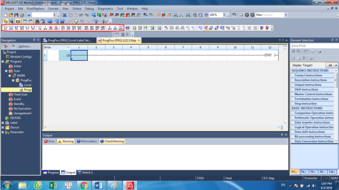Click the Zoom Out magnifier icon
The height and width of the screenshot is (190, 339).
pyautogui.click(x=201, y=15)
